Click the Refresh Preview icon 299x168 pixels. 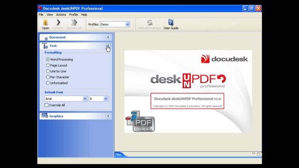[149, 23]
